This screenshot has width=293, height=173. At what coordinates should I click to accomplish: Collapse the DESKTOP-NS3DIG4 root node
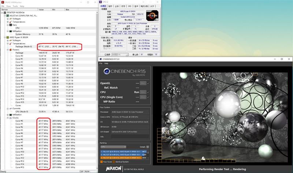click(x=2, y=12)
